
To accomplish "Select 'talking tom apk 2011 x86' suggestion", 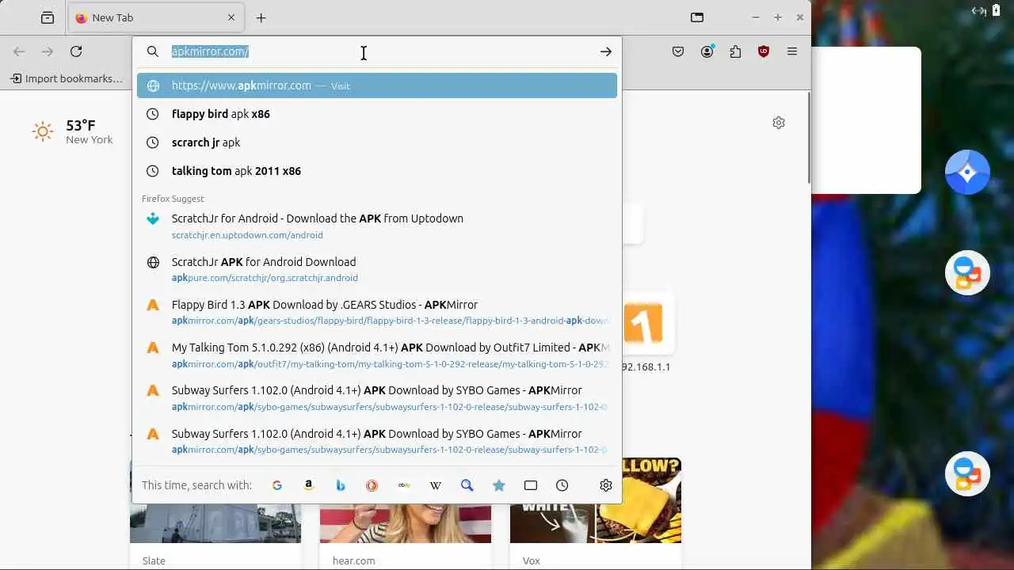I will tap(377, 171).
